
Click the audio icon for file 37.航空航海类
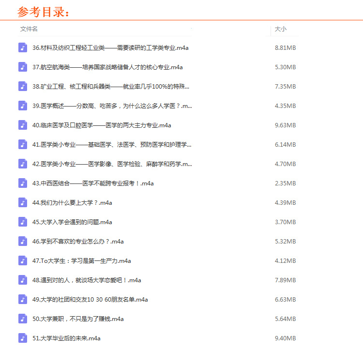tap(23, 67)
